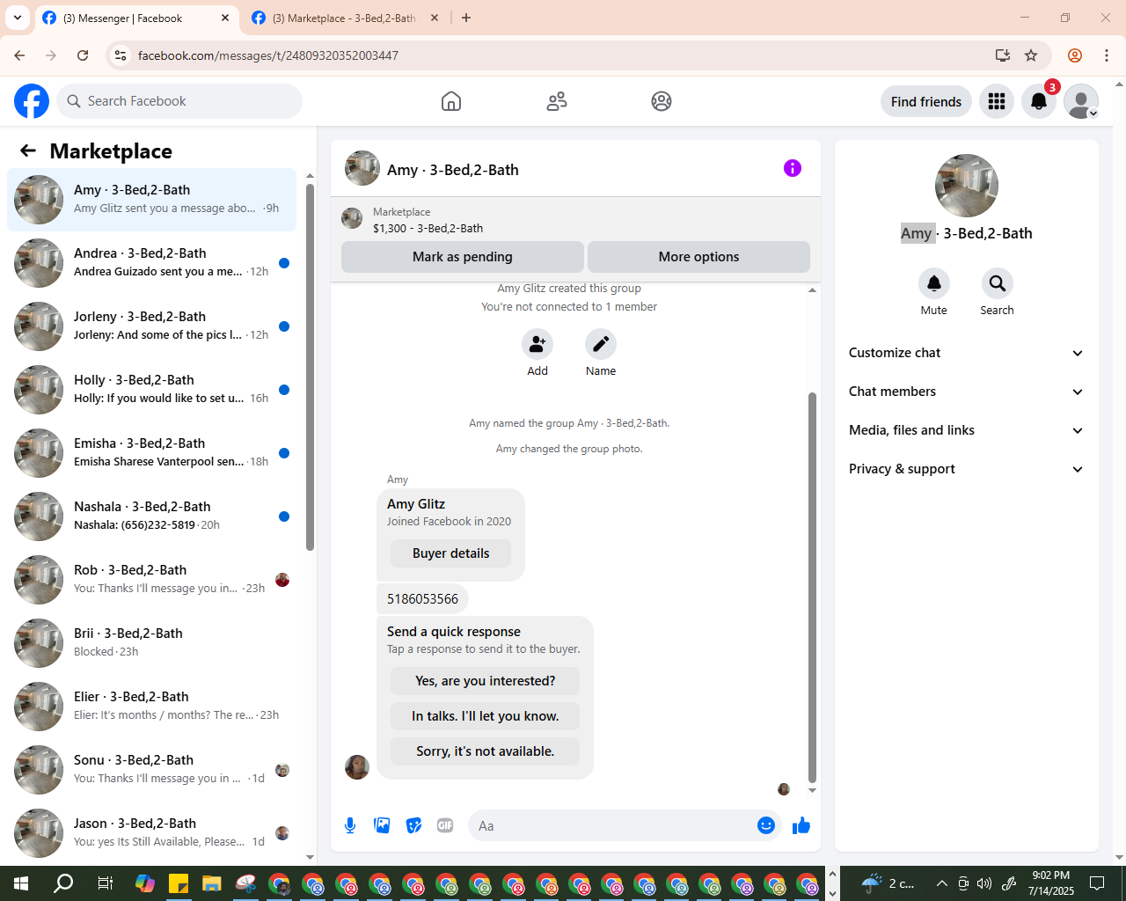Send a thumbs-up like
This screenshot has height=901, width=1126.
coord(801,825)
